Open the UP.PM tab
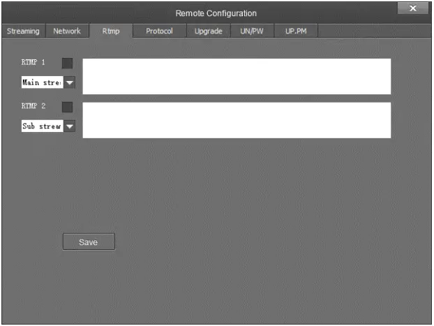This screenshot has height=326, width=434. [x=296, y=31]
